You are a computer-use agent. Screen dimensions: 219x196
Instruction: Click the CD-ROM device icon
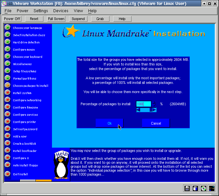pyautogui.click(x=204, y=188)
